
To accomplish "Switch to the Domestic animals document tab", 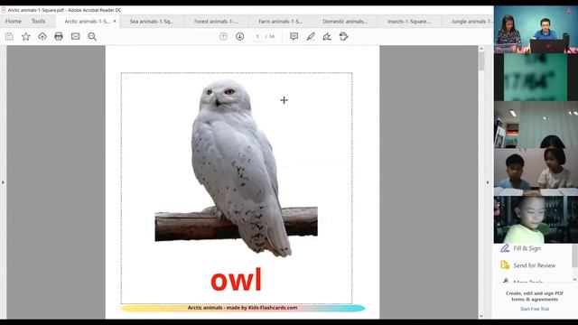I will pos(345,22).
